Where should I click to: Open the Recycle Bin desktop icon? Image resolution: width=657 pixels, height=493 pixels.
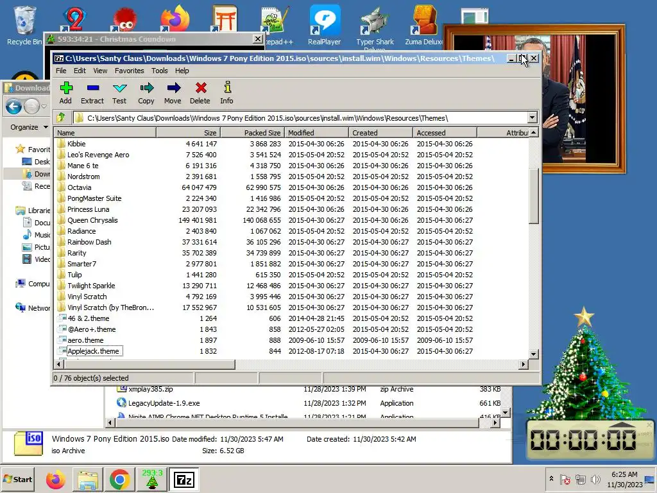click(x=25, y=25)
